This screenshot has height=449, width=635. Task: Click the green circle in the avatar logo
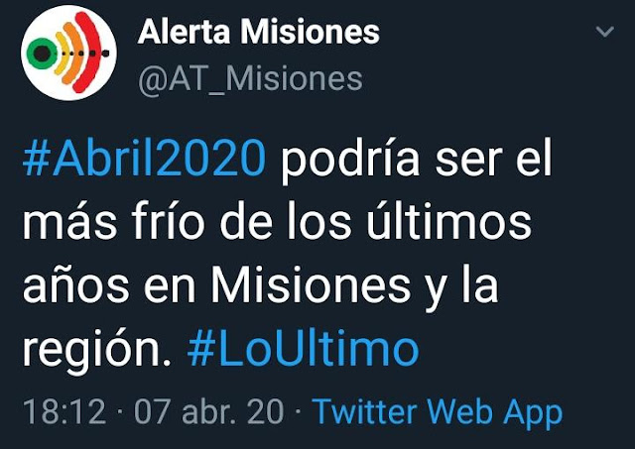42,53
